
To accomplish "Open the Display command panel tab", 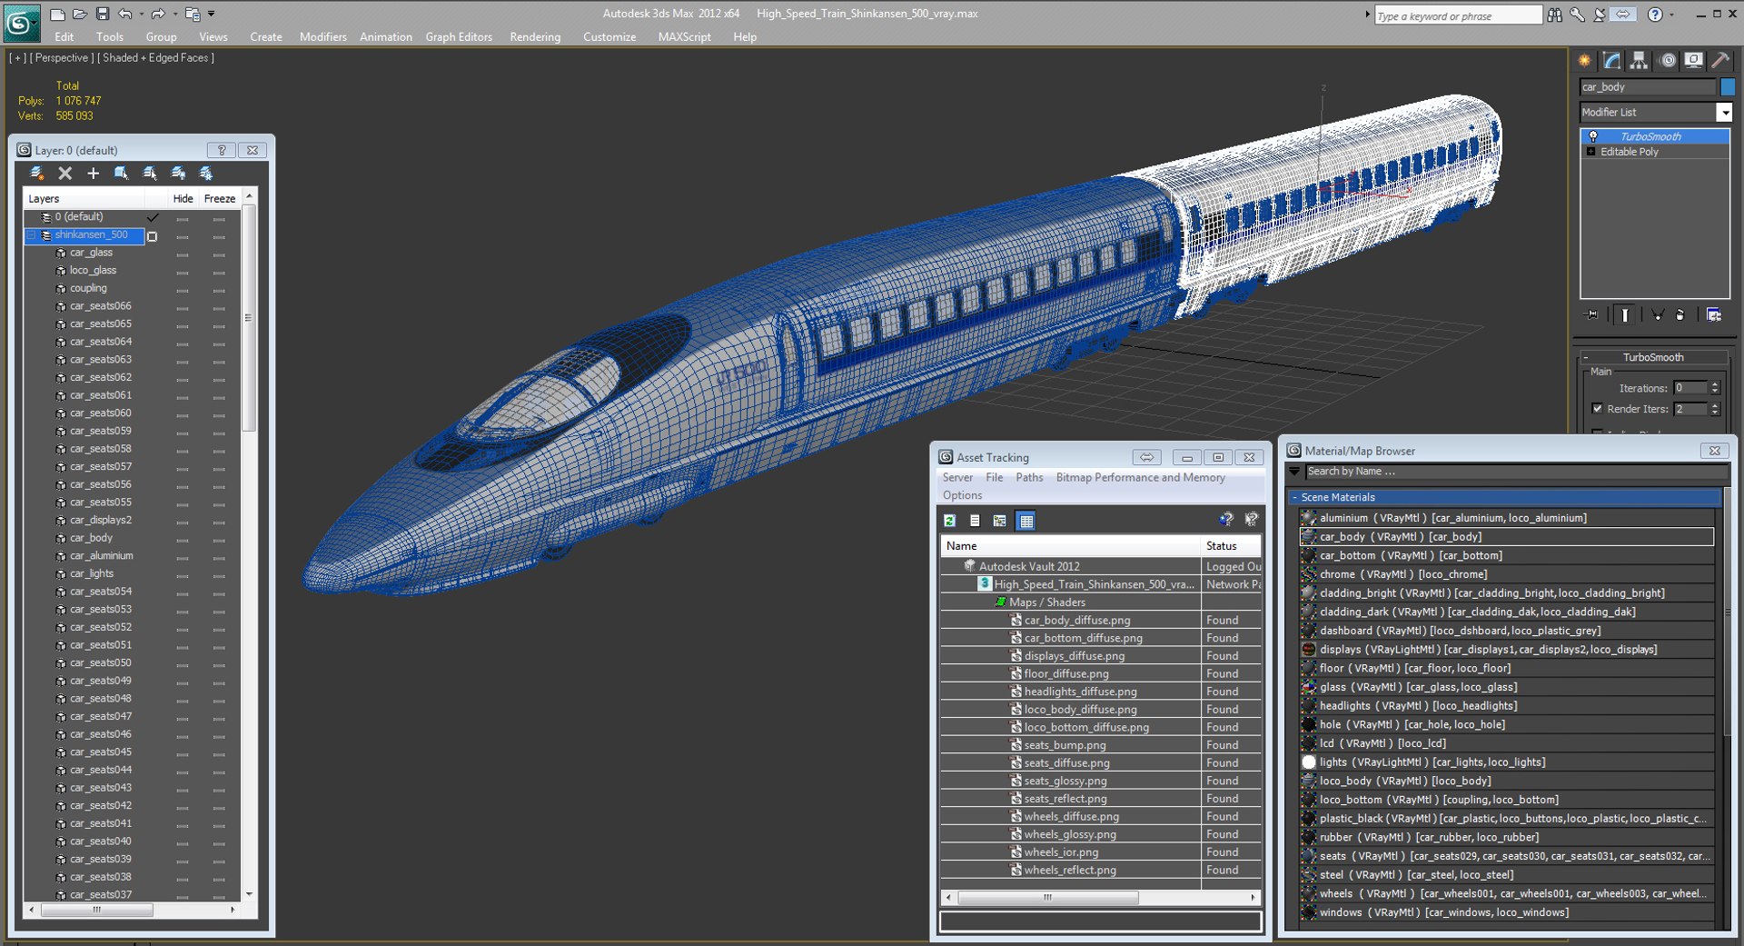I will tap(1694, 61).
